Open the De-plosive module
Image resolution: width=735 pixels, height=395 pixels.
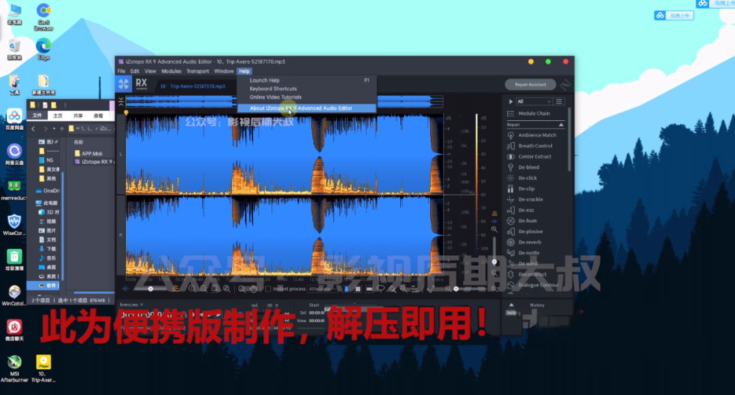[530, 232]
